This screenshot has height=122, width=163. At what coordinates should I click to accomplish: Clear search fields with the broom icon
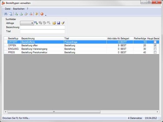pyautogui.click(x=62, y=23)
